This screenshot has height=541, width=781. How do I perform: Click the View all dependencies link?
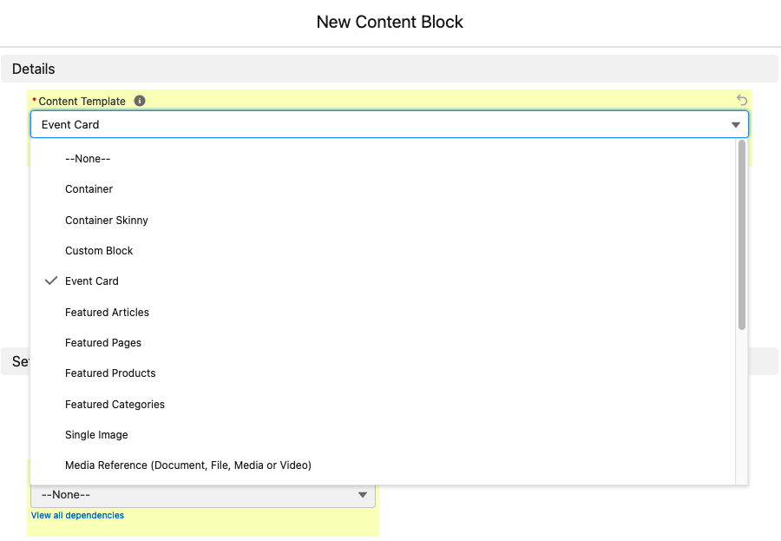point(77,515)
